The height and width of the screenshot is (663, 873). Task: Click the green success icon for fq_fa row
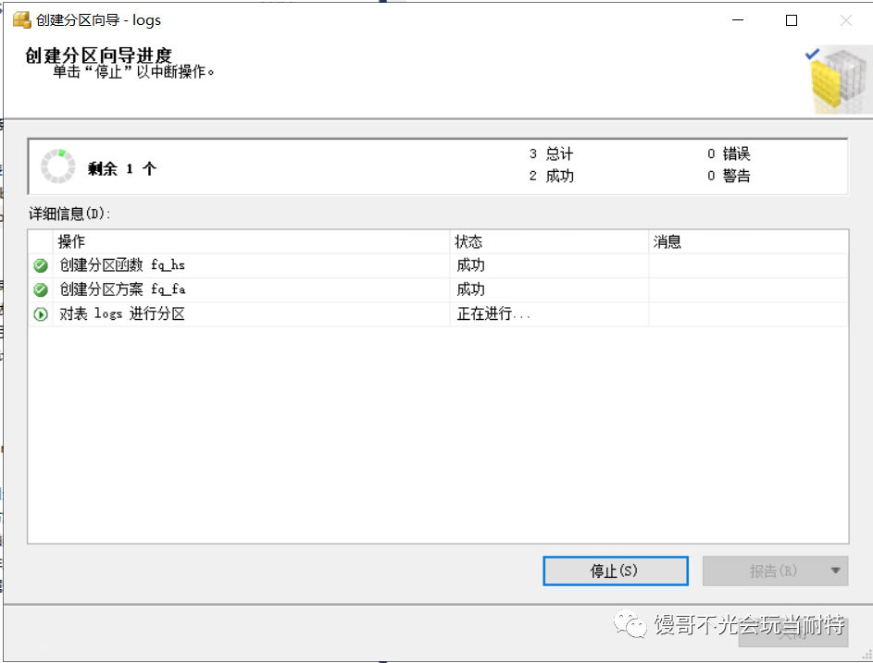41,290
